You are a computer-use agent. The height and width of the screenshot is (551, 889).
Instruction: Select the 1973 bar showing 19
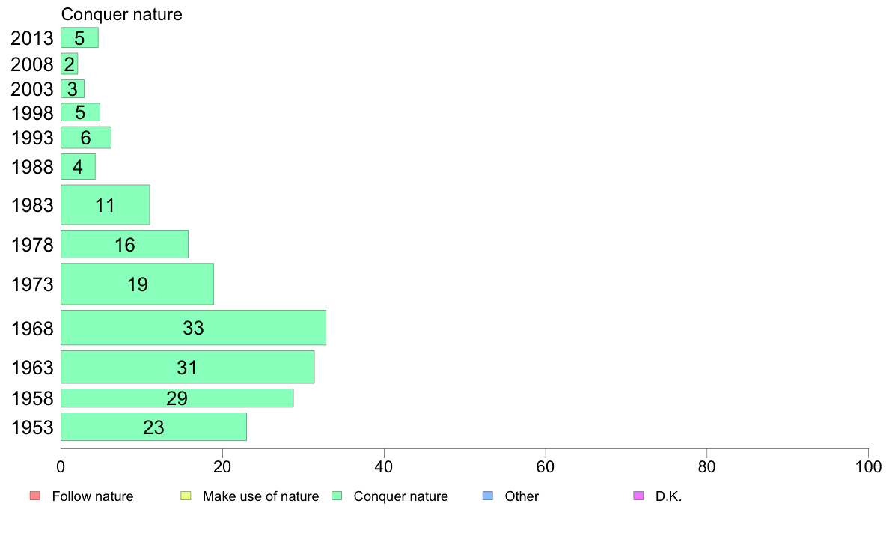[x=137, y=284]
